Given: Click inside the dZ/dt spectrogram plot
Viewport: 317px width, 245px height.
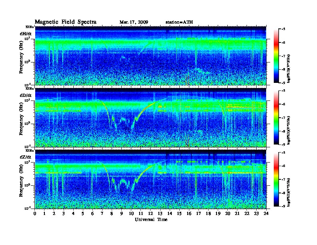Looking at the screenshot, I should pos(150,179).
